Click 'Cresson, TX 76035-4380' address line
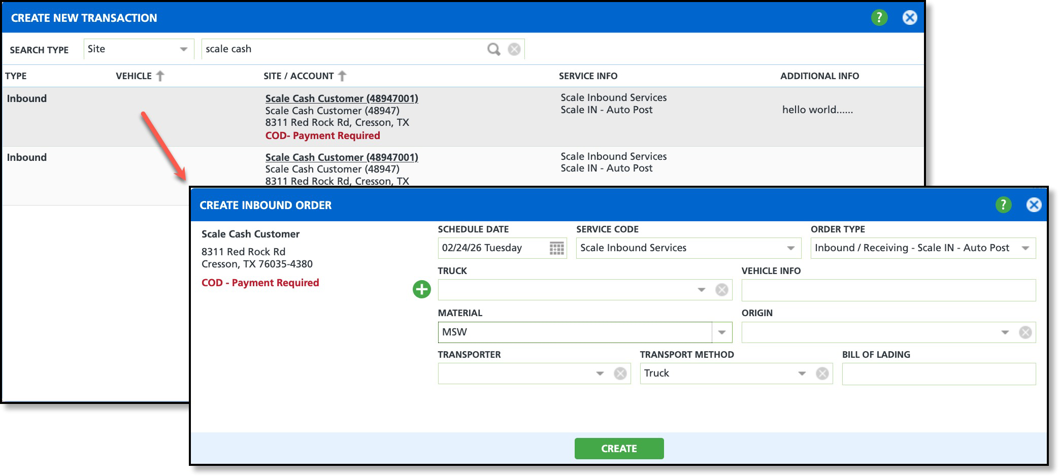1059x476 pixels. pos(257,264)
